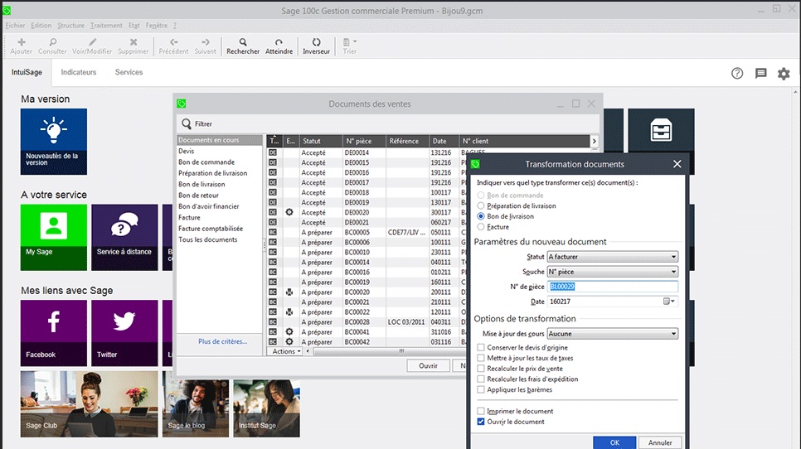Check Conserver le devis d'origine
Image resolution: width=801 pixels, height=449 pixels.
[481, 347]
